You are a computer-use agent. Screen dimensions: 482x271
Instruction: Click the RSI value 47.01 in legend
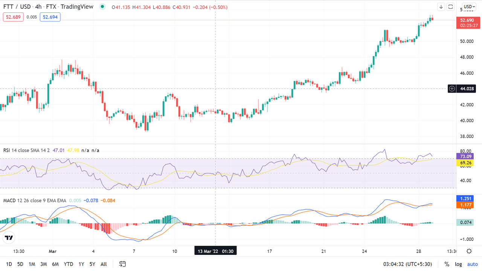click(x=58, y=150)
